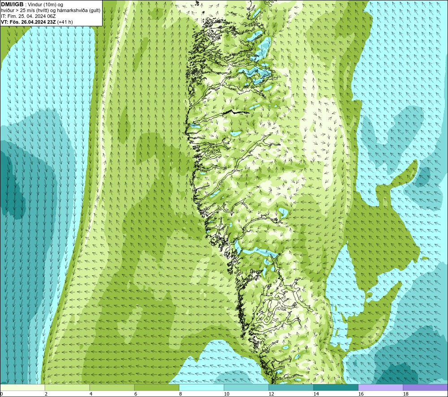The width and height of the screenshot is (448, 397).
Task: Click the legend value 10
Action: coord(226,394)
